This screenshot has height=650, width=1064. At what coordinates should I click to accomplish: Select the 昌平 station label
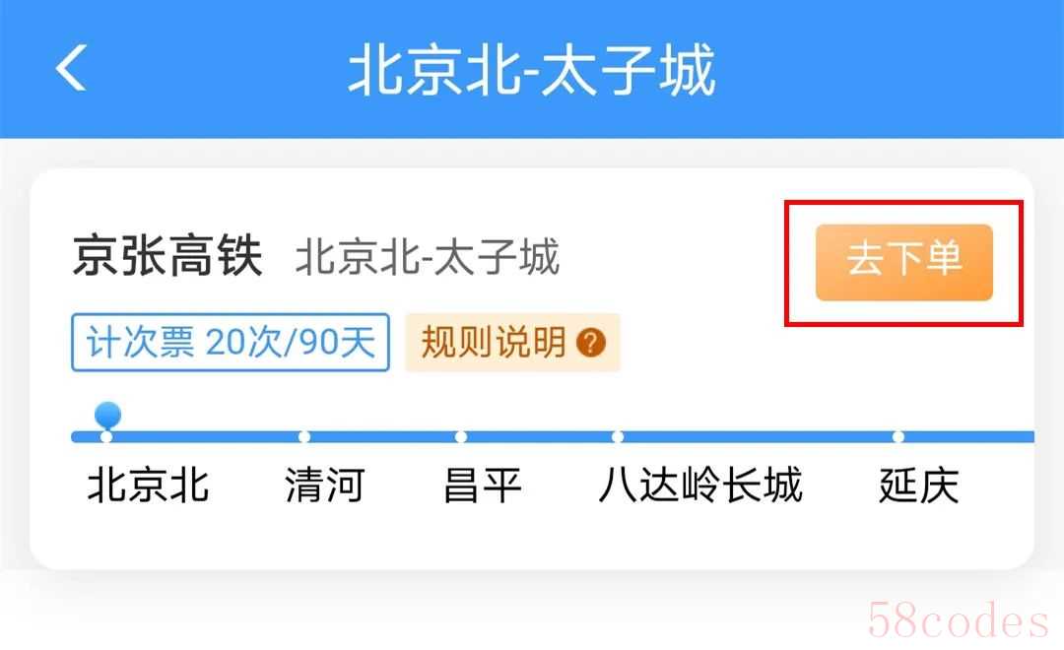pyautogui.click(x=482, y=486)
